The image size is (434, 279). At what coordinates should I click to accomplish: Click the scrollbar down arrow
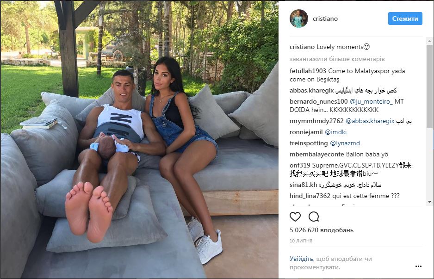pyautogui.click(x=429, y=202)
